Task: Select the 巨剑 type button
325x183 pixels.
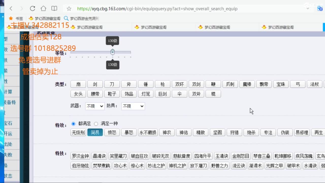Action: [162, 94]
